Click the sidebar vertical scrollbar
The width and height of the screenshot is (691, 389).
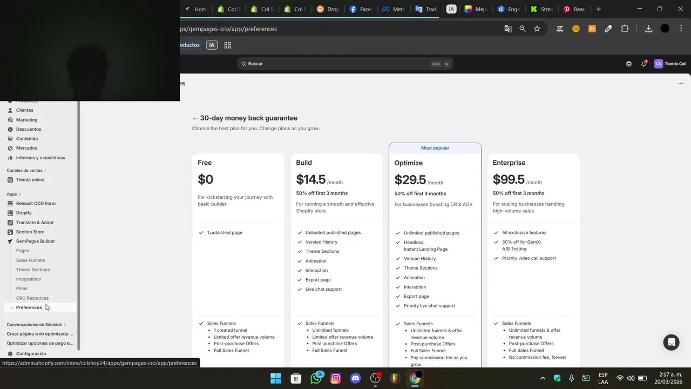pyautogui.click(x=79, y=226)
